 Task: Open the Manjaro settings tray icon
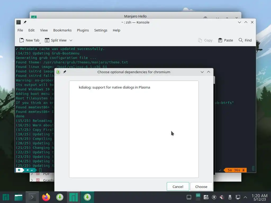tap(206, 197)
